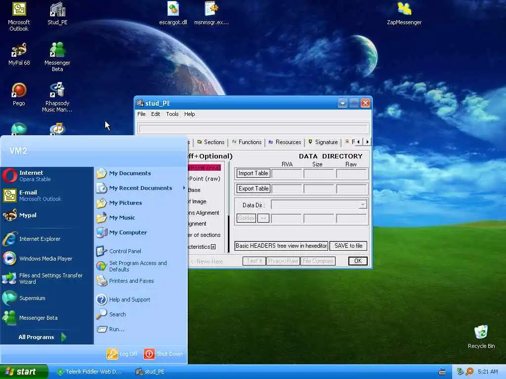Expand All Programs menu
The width and height of the screenshot is (506, 379).
[x=42, y=337]
